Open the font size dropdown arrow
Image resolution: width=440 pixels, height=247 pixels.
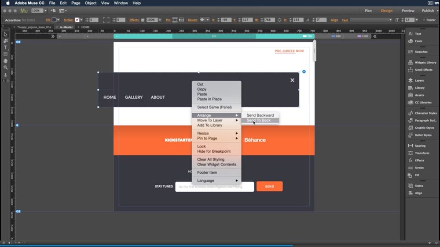(416, 20)
